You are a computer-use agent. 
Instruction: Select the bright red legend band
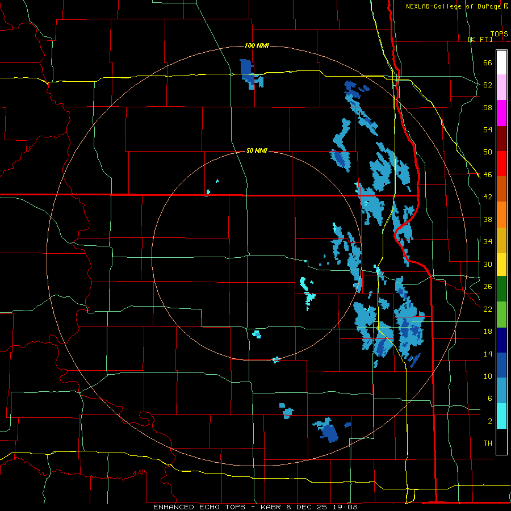(x=501, y=164)
